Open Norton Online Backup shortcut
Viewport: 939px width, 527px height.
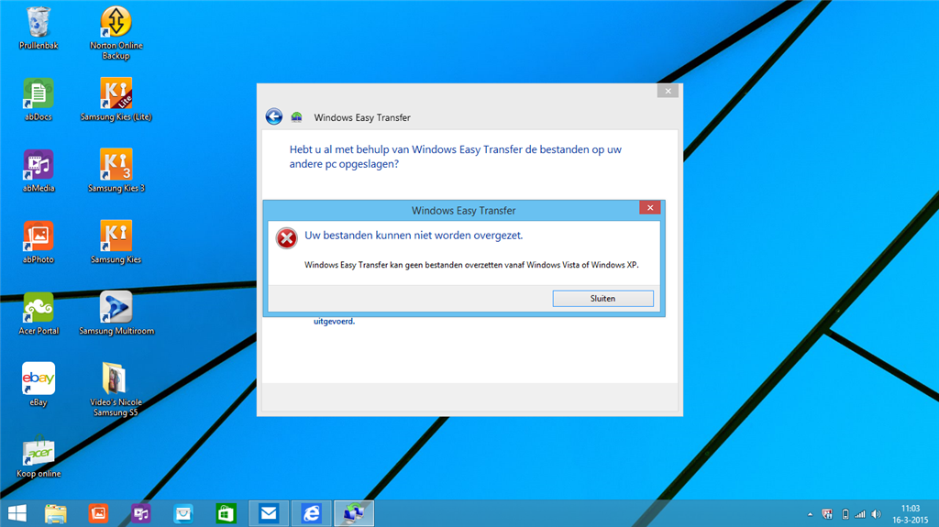[x=116, y=33]
